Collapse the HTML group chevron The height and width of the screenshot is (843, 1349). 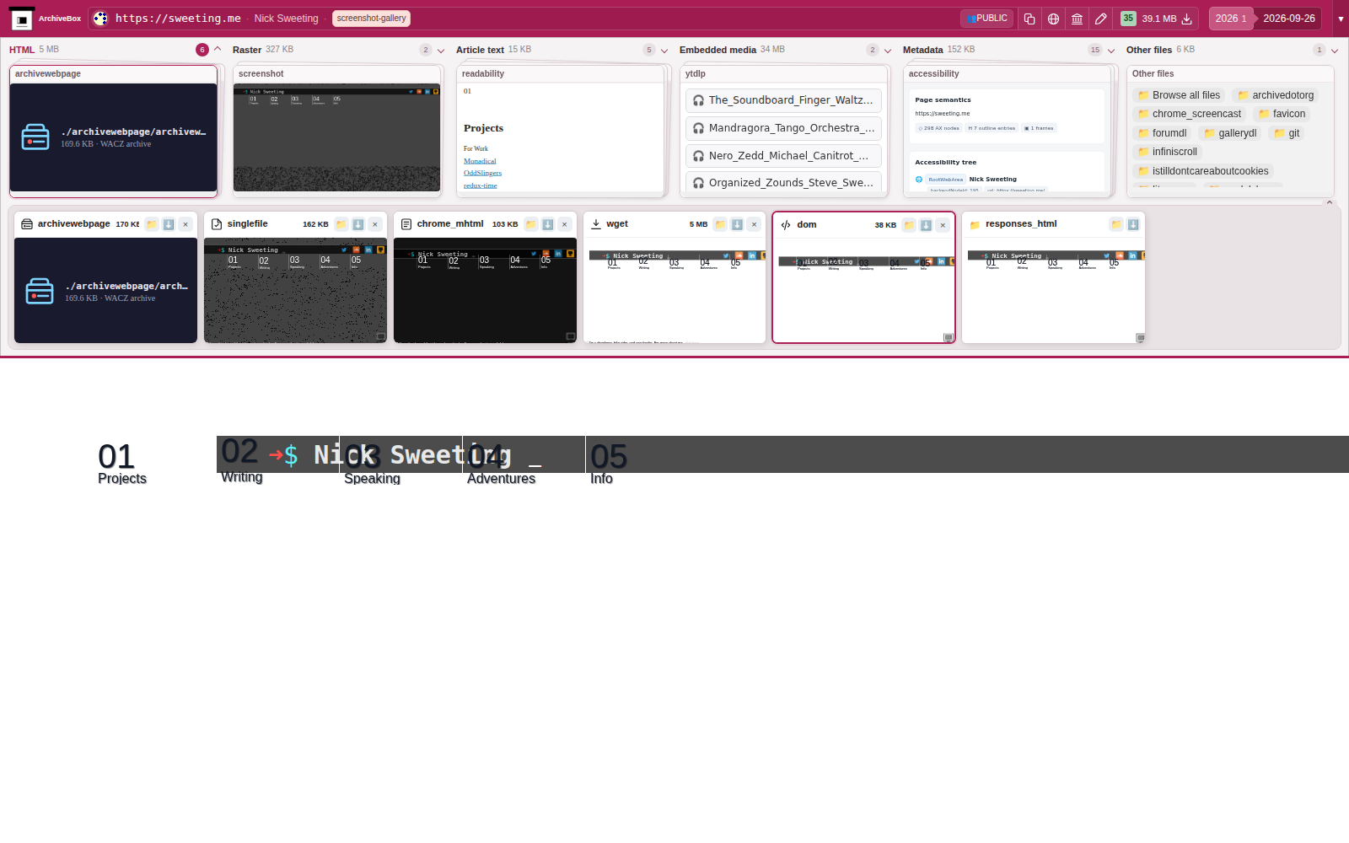coord(218,49)
